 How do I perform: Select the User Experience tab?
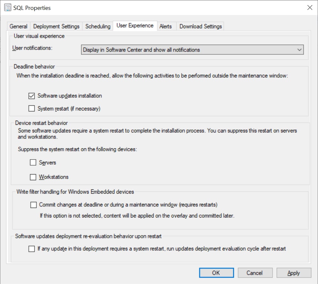135,26
